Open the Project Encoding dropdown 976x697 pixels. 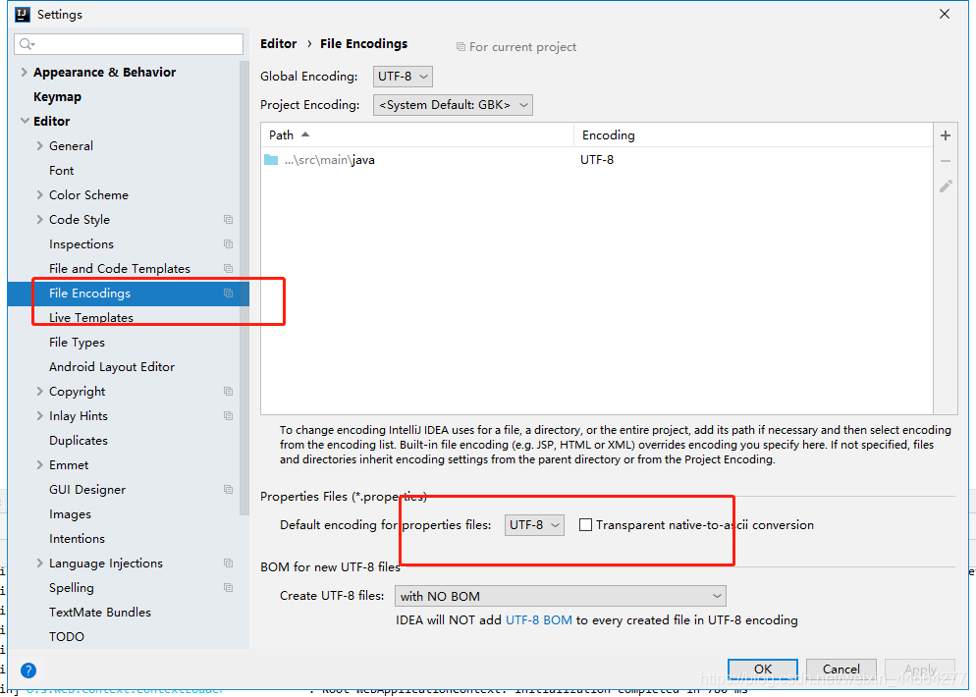coord(453,105)
